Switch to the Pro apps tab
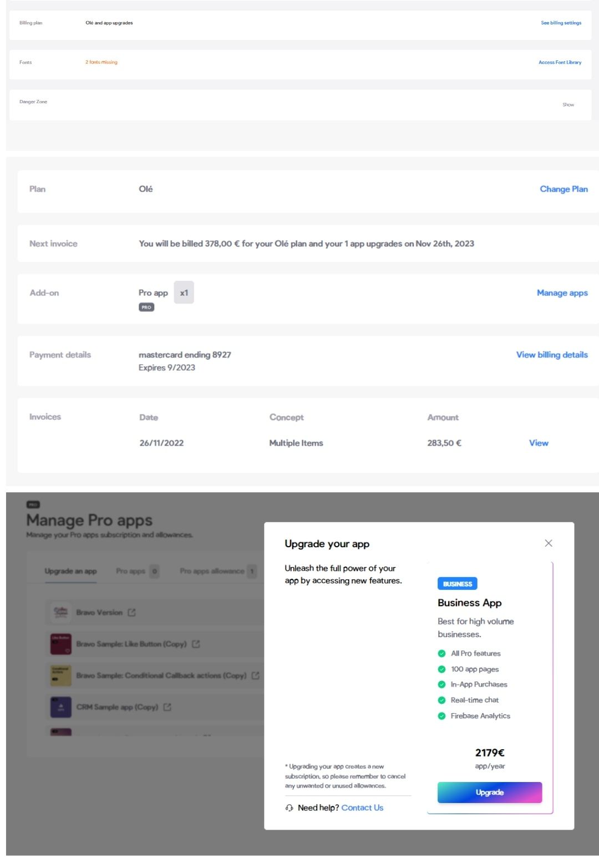Screen dimensions: 599x858 click(x=137, y=571)
